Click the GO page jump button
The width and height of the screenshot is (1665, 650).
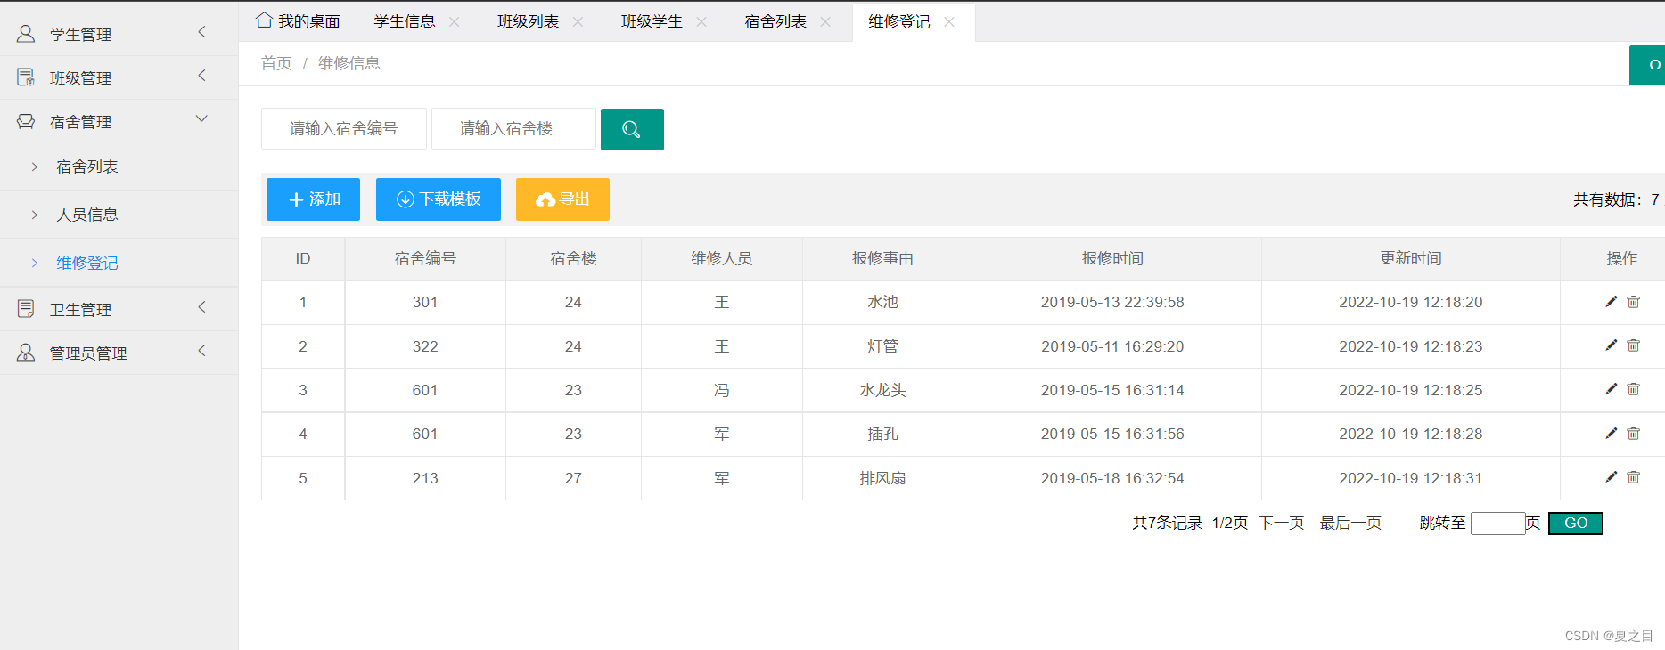pos(1576,524)
